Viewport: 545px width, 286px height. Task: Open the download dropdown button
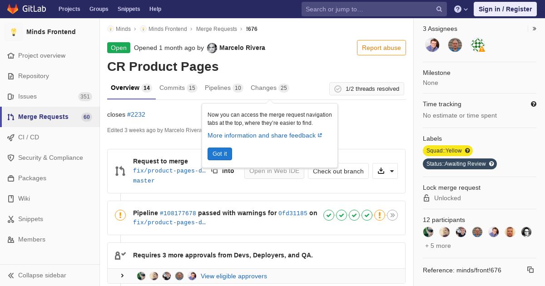[x=385, y=171]
